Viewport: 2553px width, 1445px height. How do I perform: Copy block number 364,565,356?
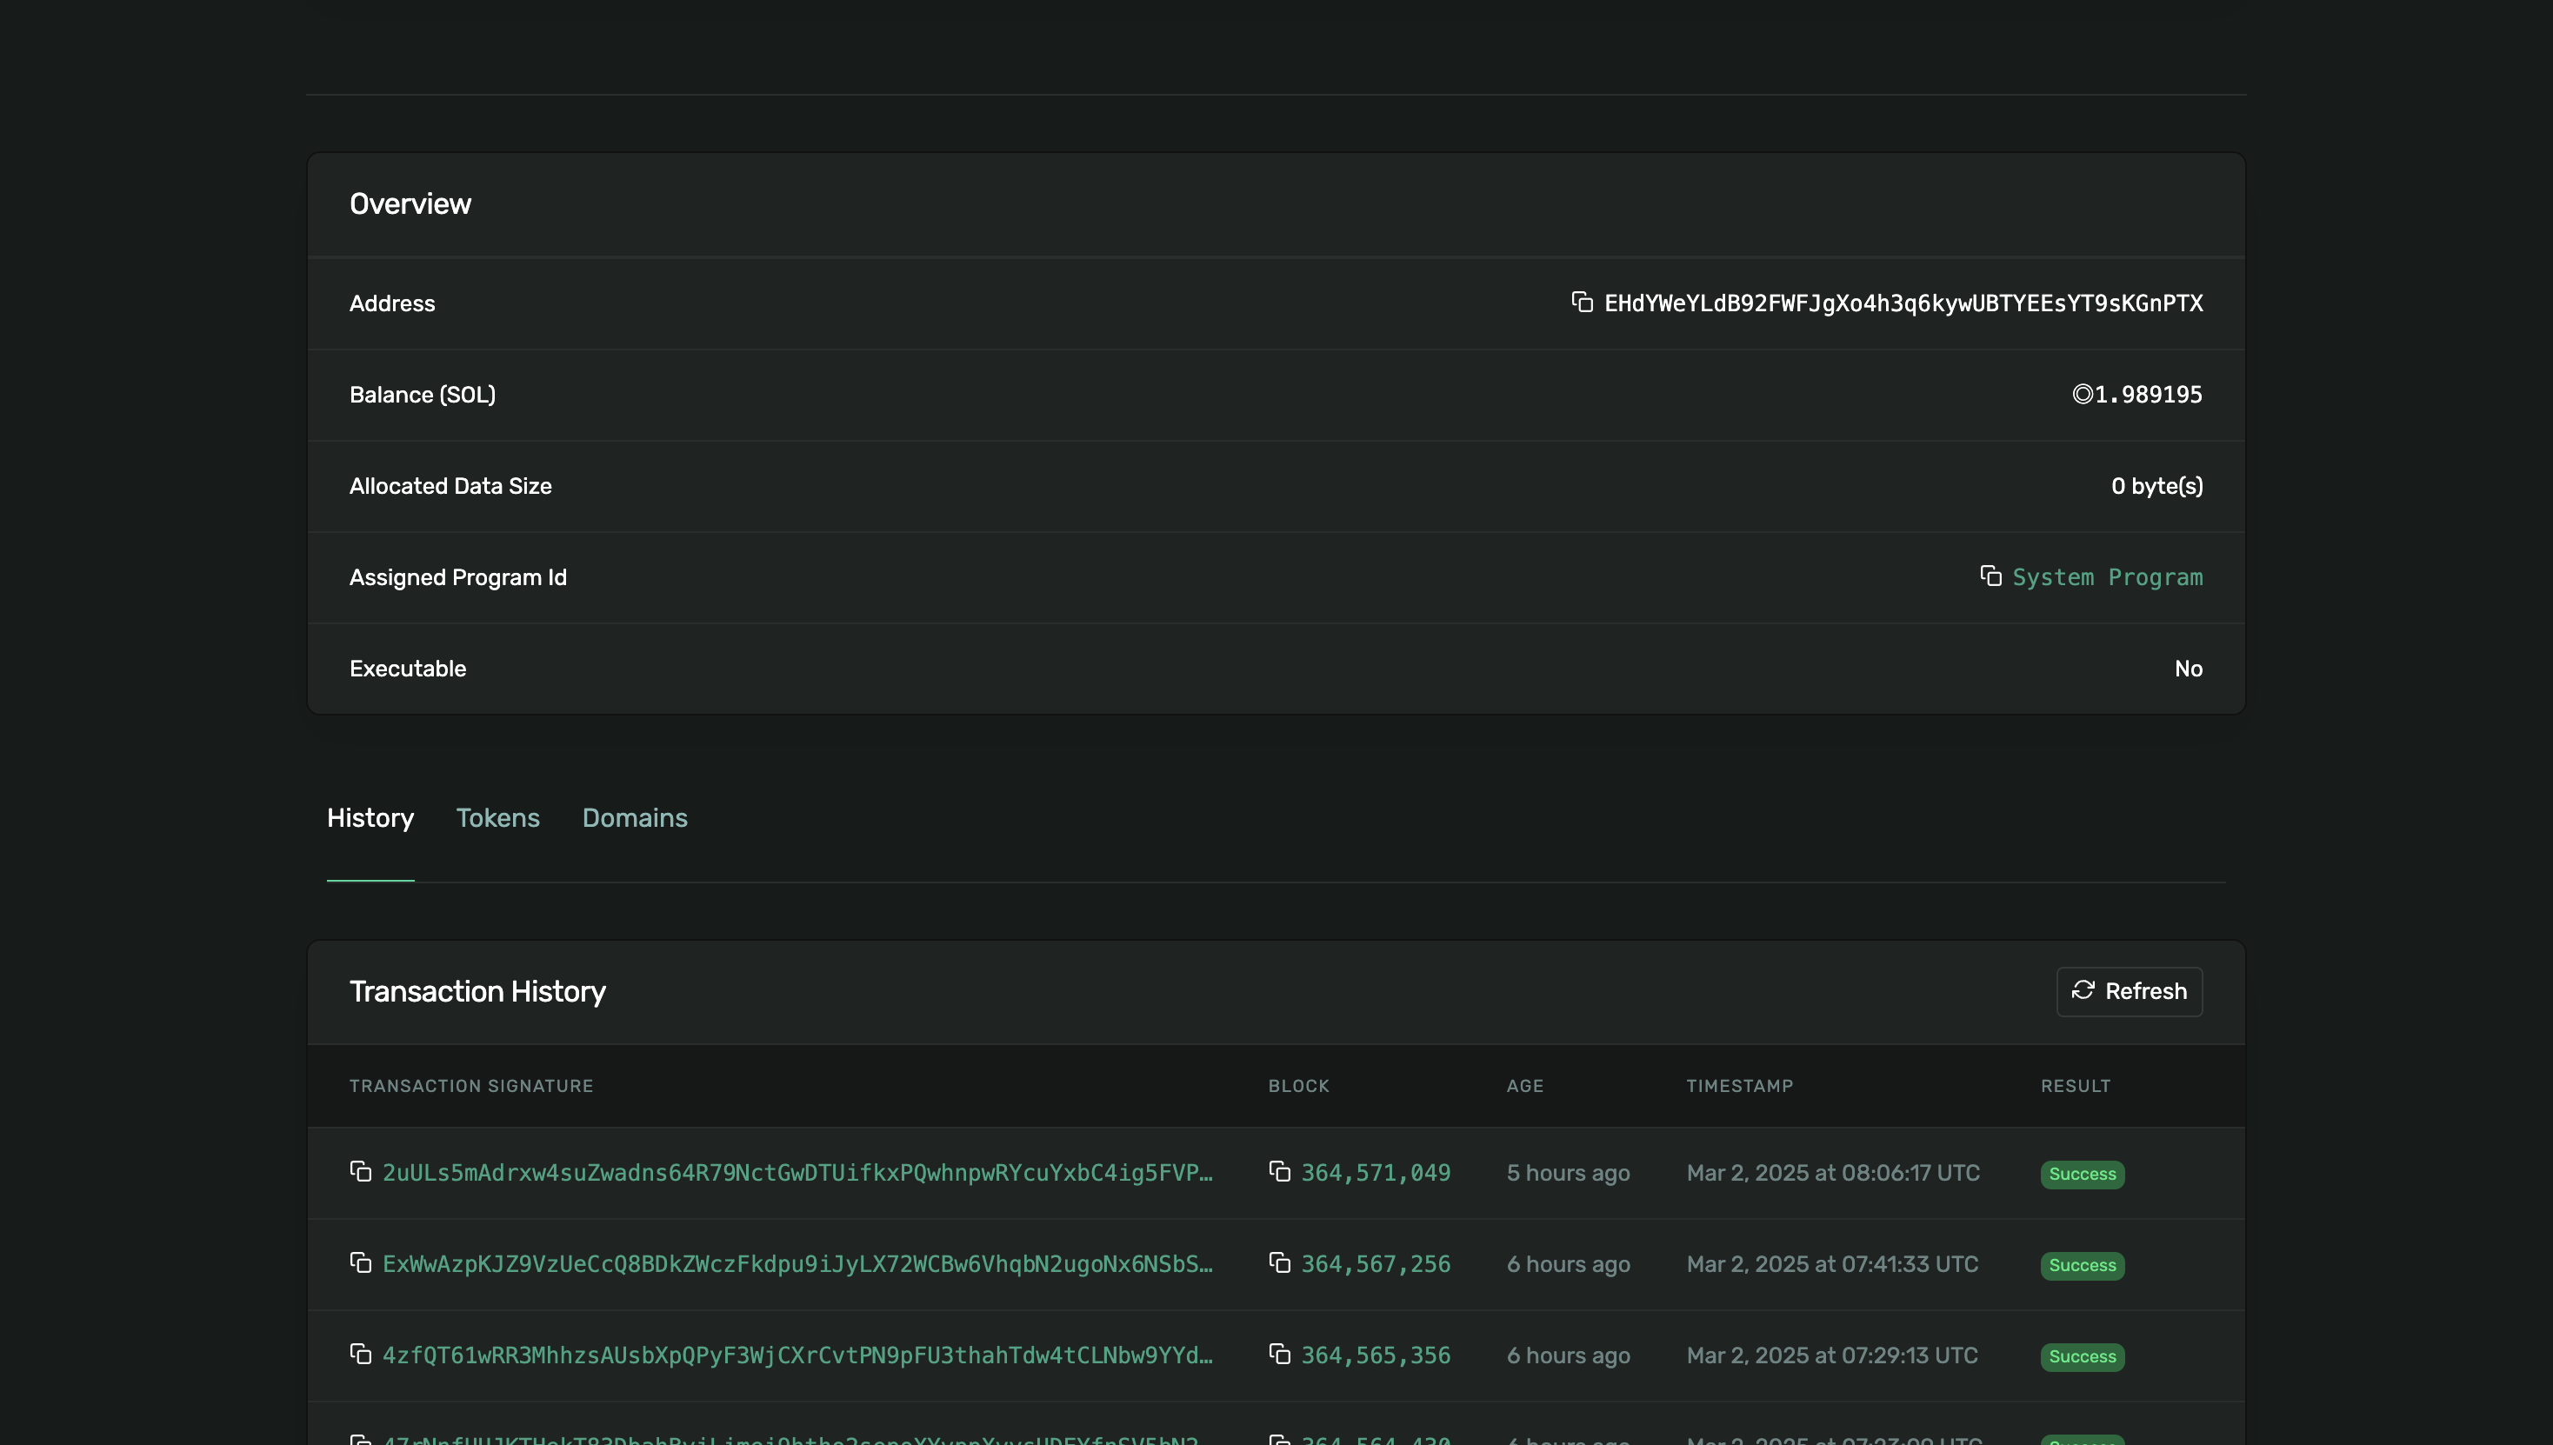(1279, 1354)
